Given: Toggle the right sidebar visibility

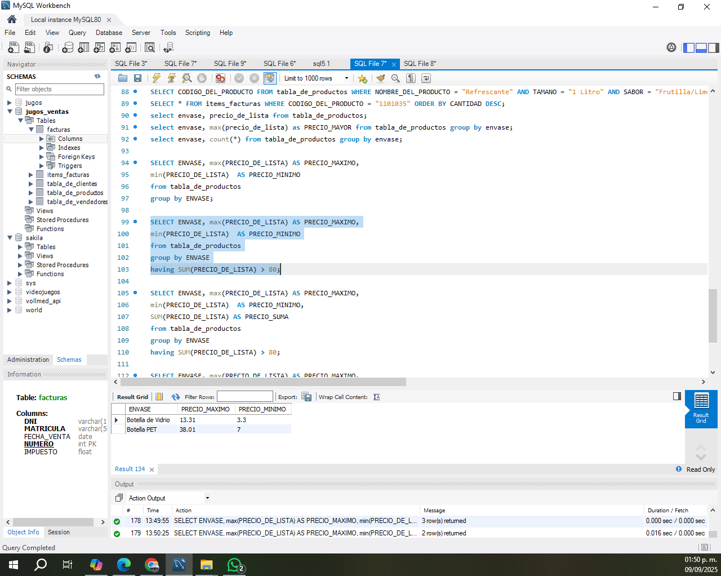Looking at the screenshot, I should (714, 48).
